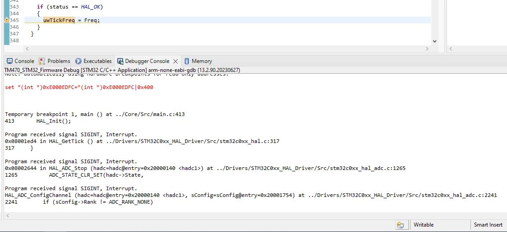Click the Memory tab icon
Screen dimensions: 507x232
[187, 61]
